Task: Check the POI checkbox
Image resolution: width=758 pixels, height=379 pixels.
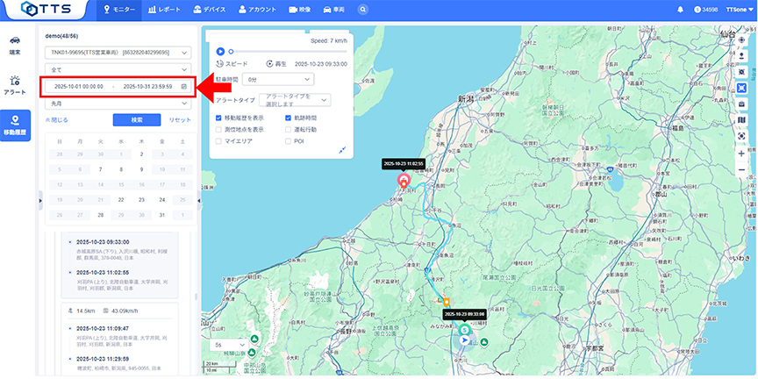Action: tap(288, 140)
